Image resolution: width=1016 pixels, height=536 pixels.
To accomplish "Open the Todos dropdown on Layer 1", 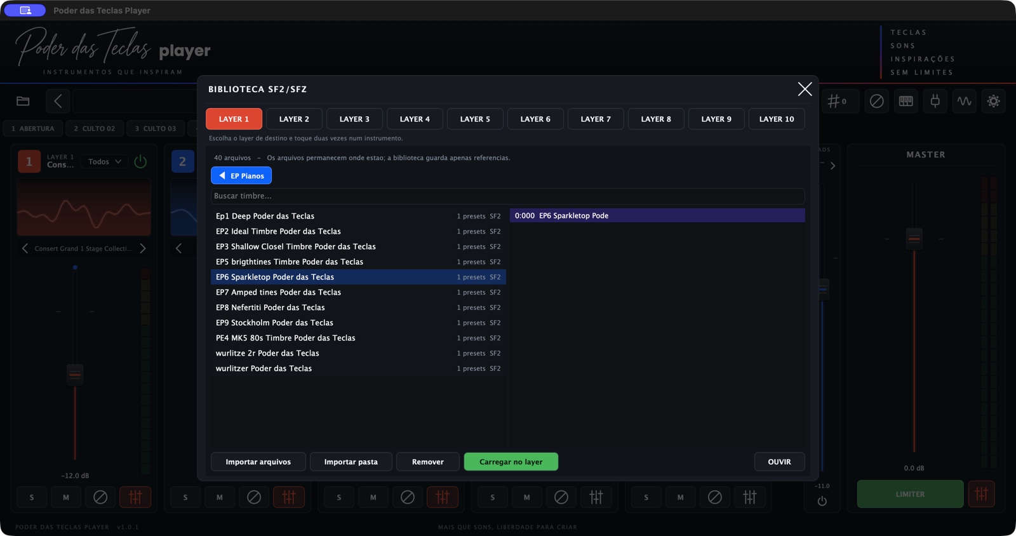I will (x=105, y=162).
